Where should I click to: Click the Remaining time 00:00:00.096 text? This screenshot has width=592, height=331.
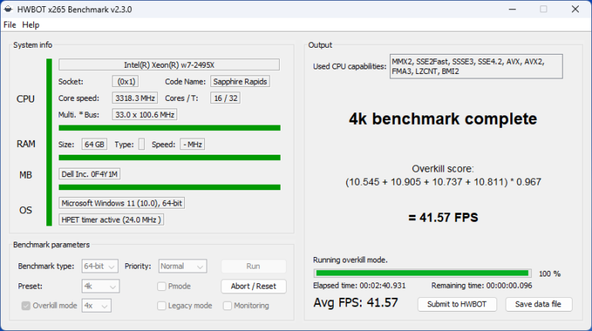click(482, 286)
